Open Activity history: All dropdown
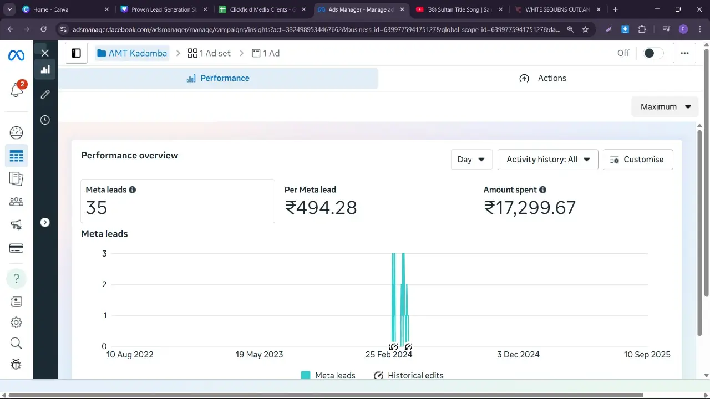The height and width of the screenshot is (399, 710). click(547, 160)
